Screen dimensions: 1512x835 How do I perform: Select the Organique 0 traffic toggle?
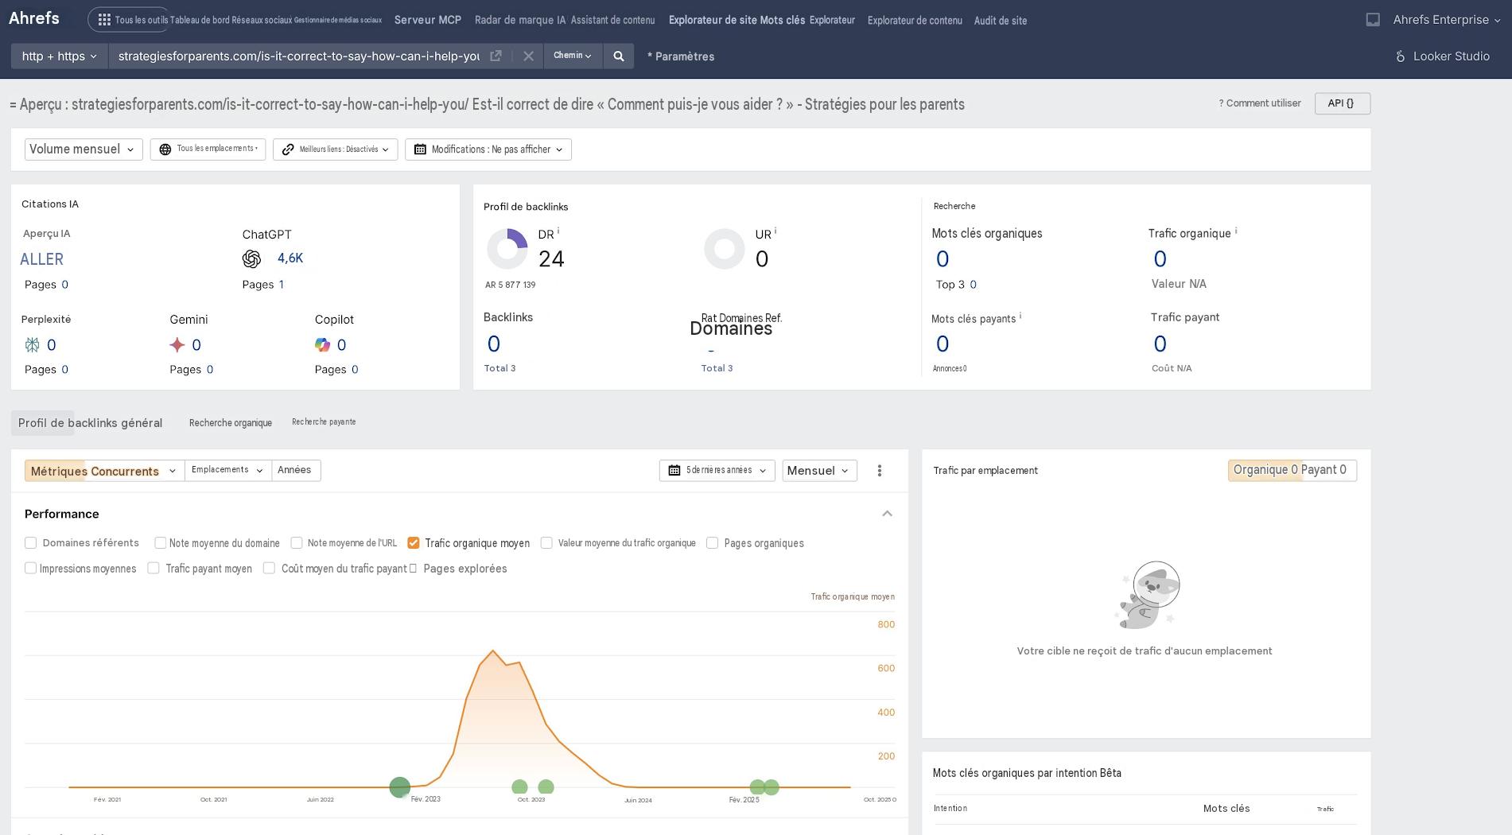1265,471
